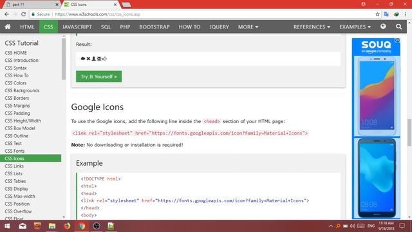This screenshot has width=412, height=232.
Task: Open the Chrome profile icon
Action: point(363,4)
